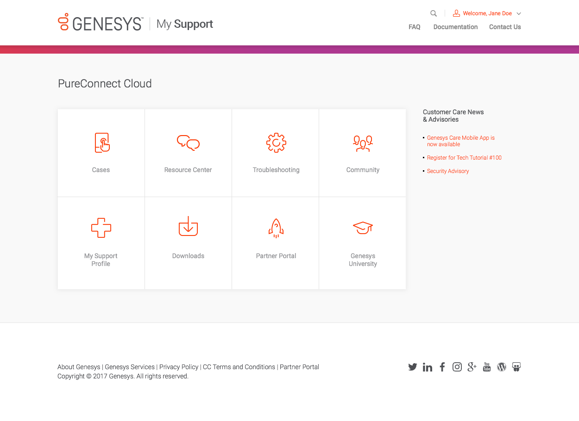Click the Genesys logo
The image size is (579, 421).
(101, 22)
